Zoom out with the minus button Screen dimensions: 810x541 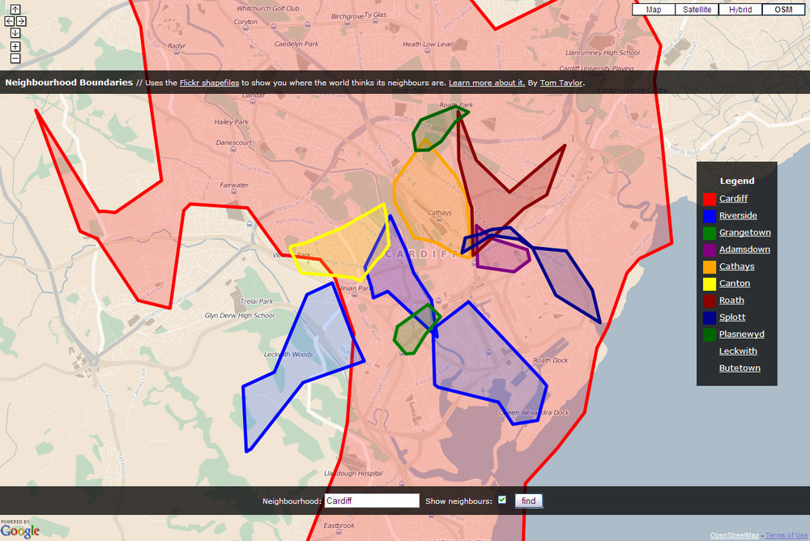15,58
